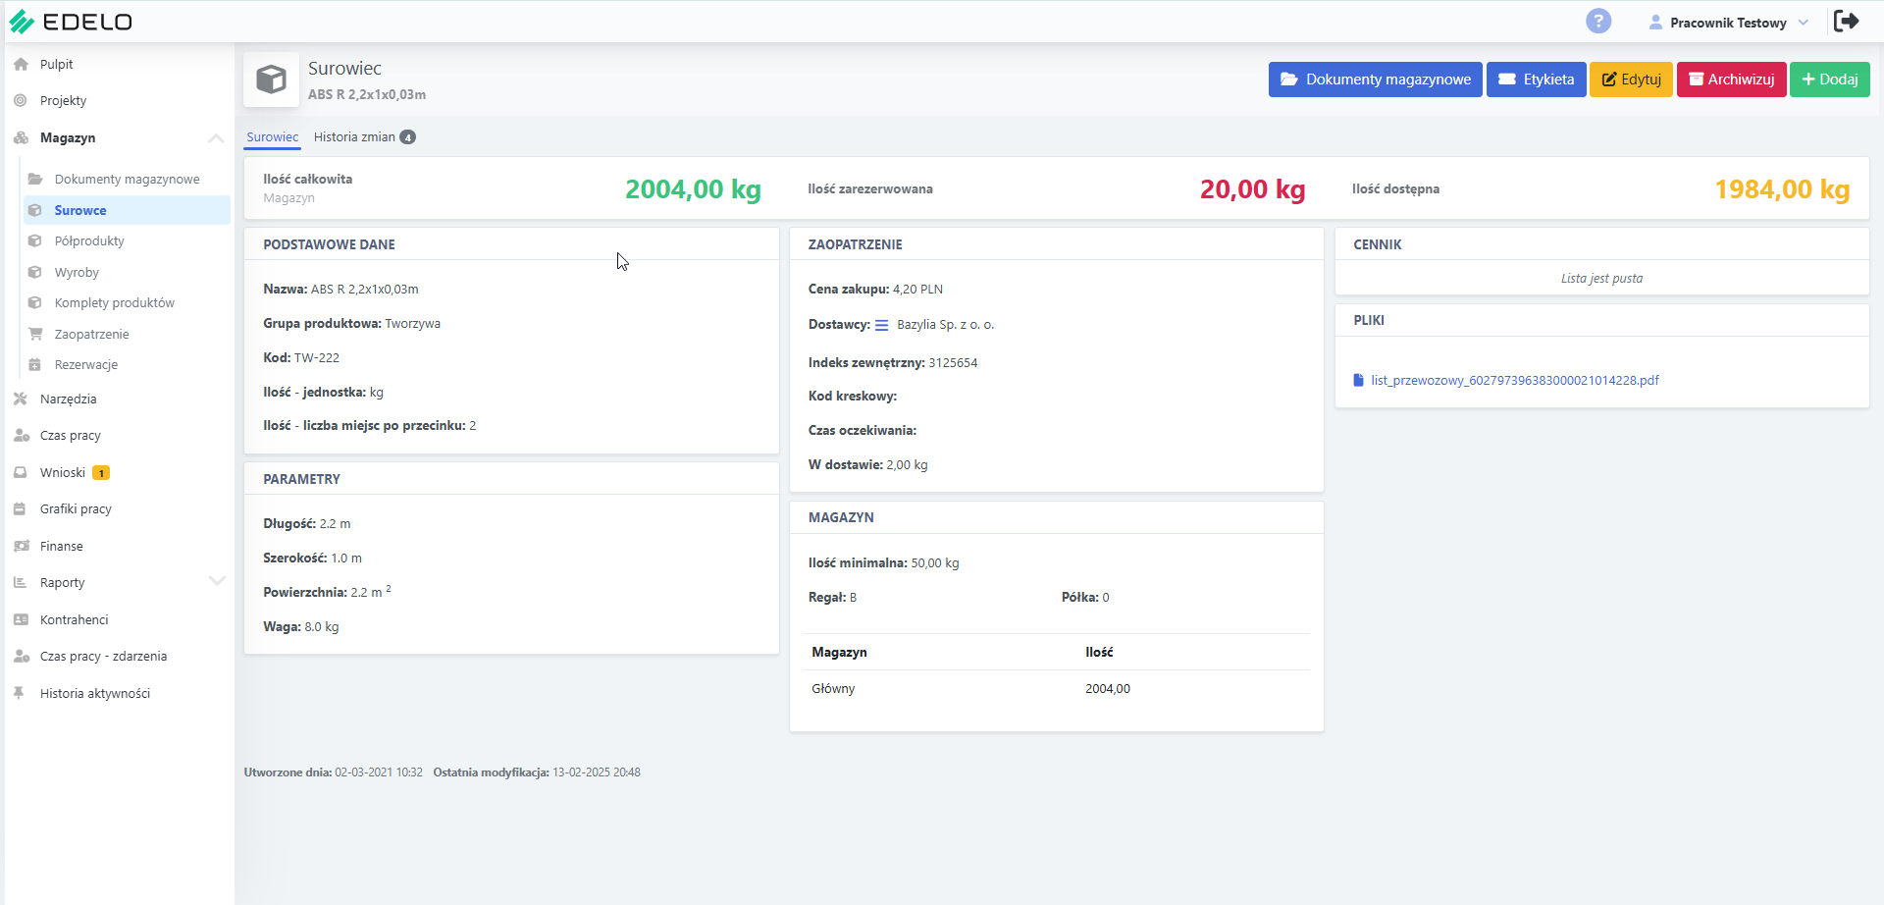Click the Pulpit home icon

pyautogui.click(x=21, y=64)
